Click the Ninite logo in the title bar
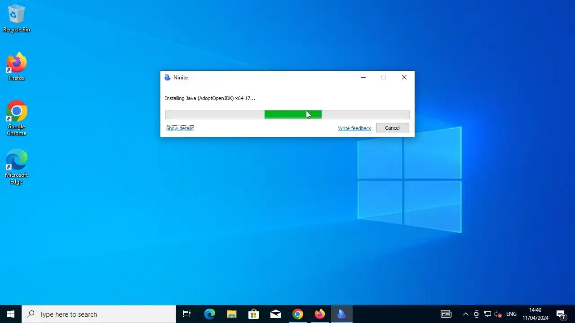 (168, 78)
